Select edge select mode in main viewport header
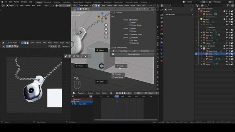This screenshot has height=132, width=235. point(96,5)
